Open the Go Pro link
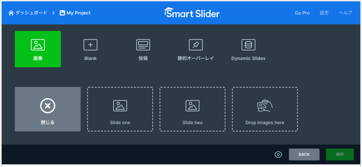The image size is (362, 167). click(302, 13)
